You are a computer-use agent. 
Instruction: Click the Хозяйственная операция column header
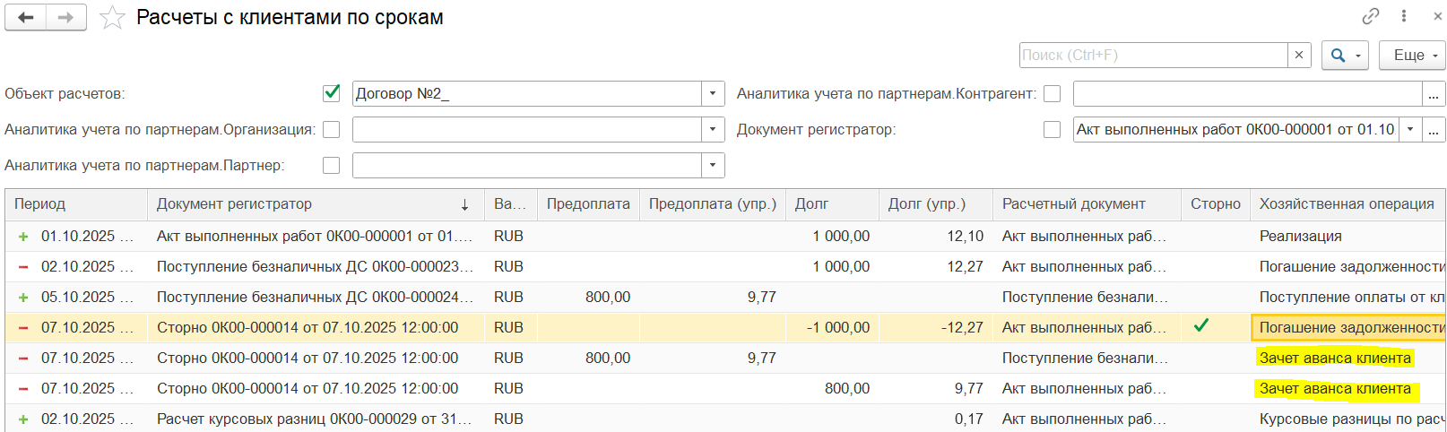[x=1346, y=204]
